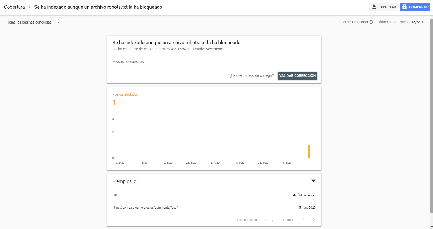Image resolution: width=433 pixels, height=229 pixels.
Task: Click the lock icon on the Compartir button
Action: click(x=404, y=7)
